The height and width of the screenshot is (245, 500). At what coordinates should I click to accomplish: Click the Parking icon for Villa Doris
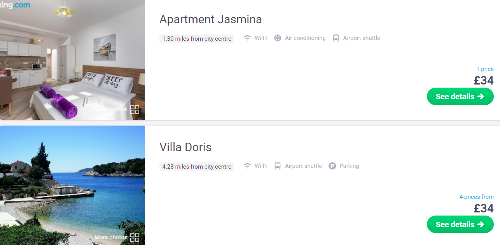click(332, 166)
